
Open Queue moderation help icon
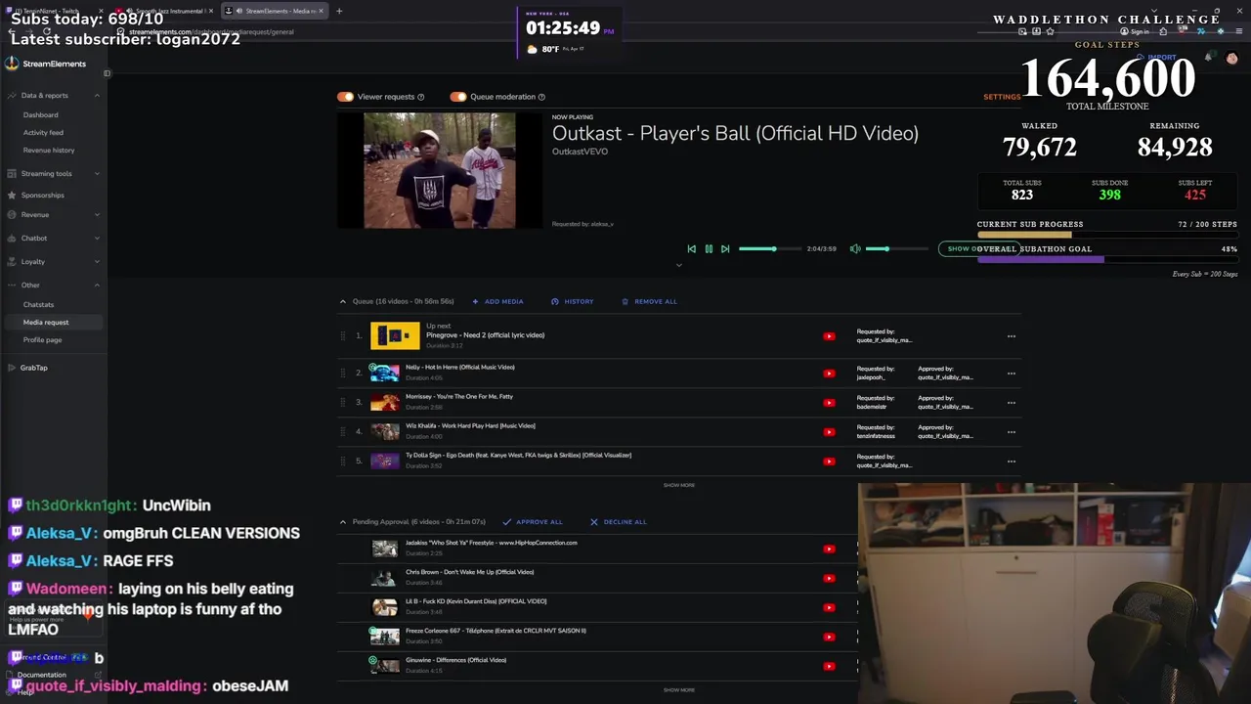point(541,97)
